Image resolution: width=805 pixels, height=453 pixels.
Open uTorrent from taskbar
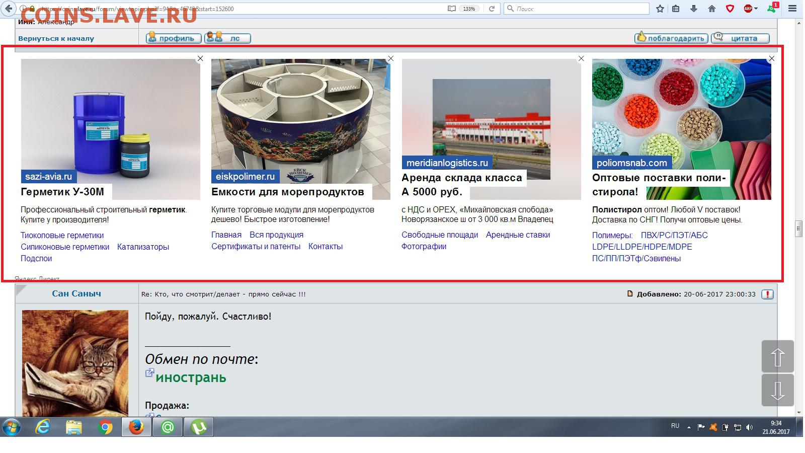(199, 428)
